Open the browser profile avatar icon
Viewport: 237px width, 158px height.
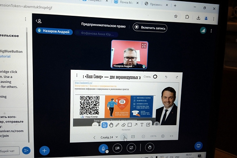coord(206,18)
